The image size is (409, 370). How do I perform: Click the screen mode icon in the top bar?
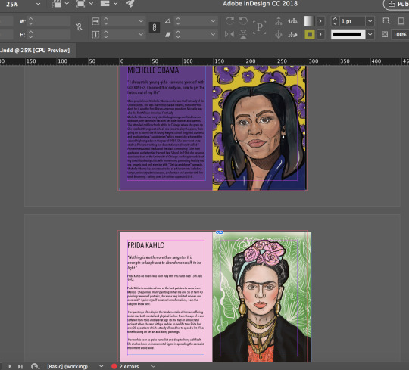80,3
